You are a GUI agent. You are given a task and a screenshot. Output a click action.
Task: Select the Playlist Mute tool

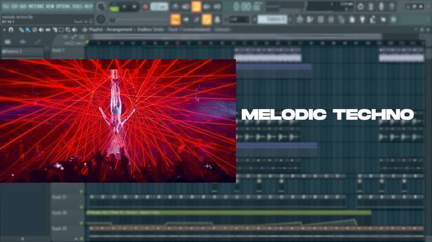[x=41, y=30]
